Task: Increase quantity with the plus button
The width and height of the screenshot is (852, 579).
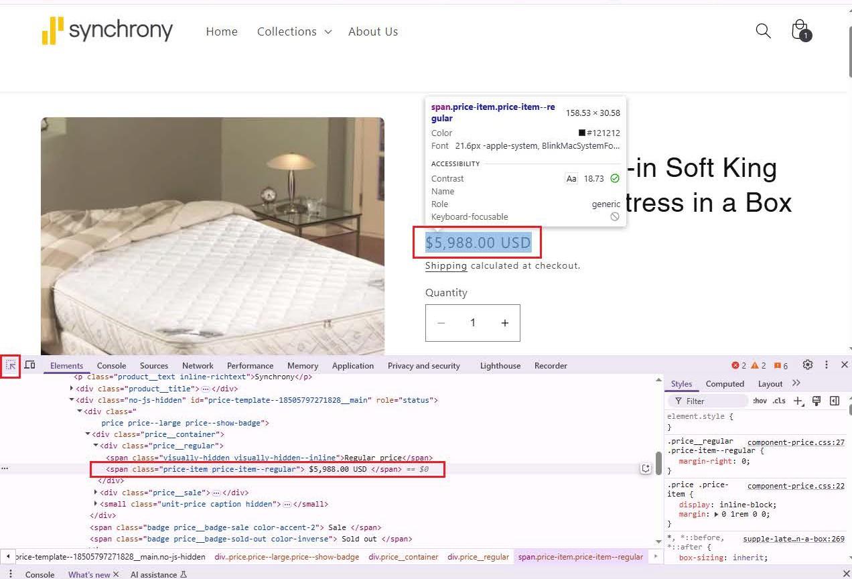Action: (504, 323)
